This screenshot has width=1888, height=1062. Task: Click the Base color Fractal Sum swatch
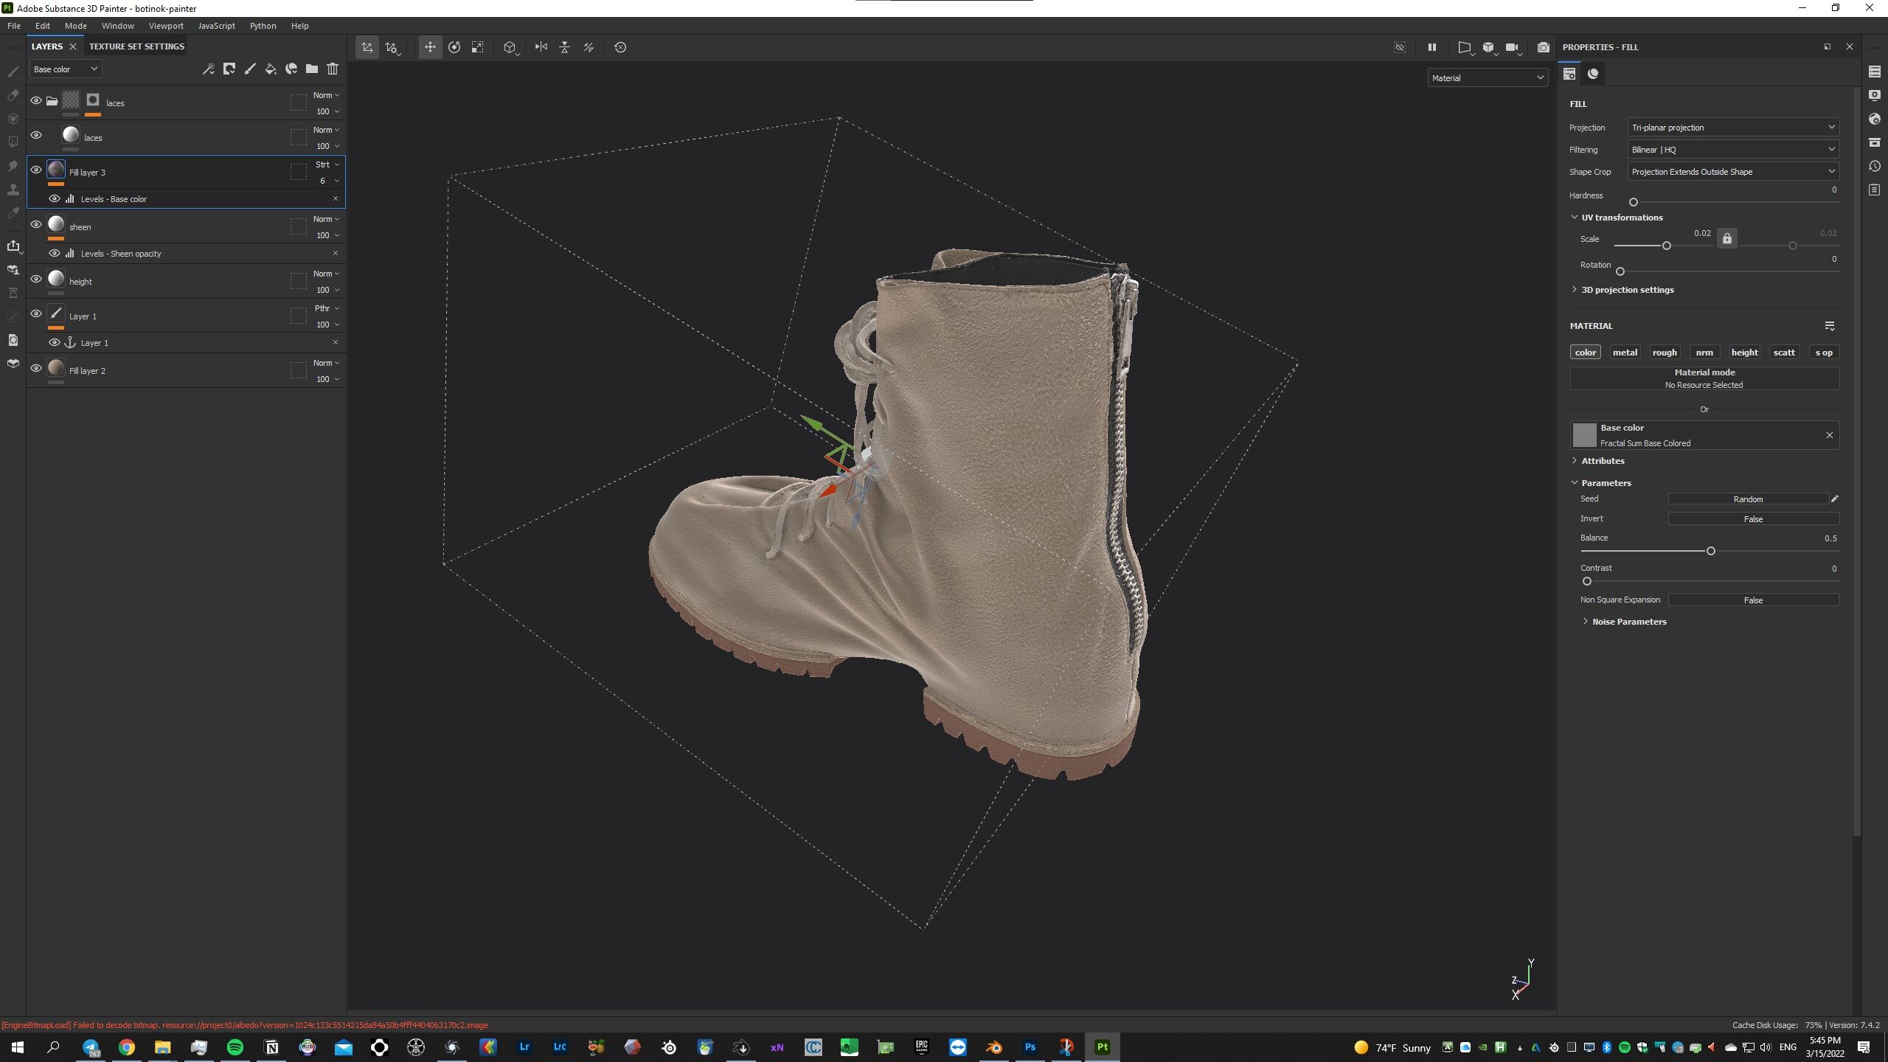point(1584,435)
